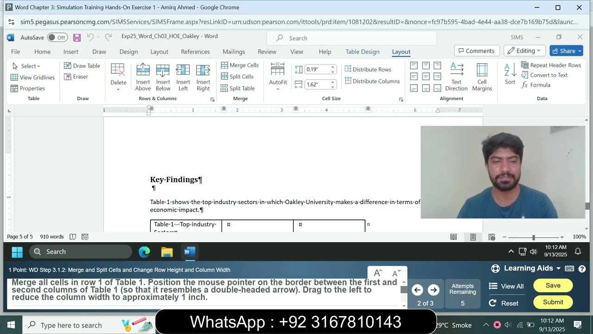
Task: Choose Align Bottom Right alignment
Action: pos(437,88)
